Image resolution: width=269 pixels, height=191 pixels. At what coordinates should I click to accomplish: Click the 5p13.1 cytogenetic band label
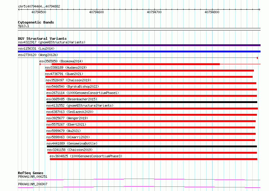pos(24,26)
